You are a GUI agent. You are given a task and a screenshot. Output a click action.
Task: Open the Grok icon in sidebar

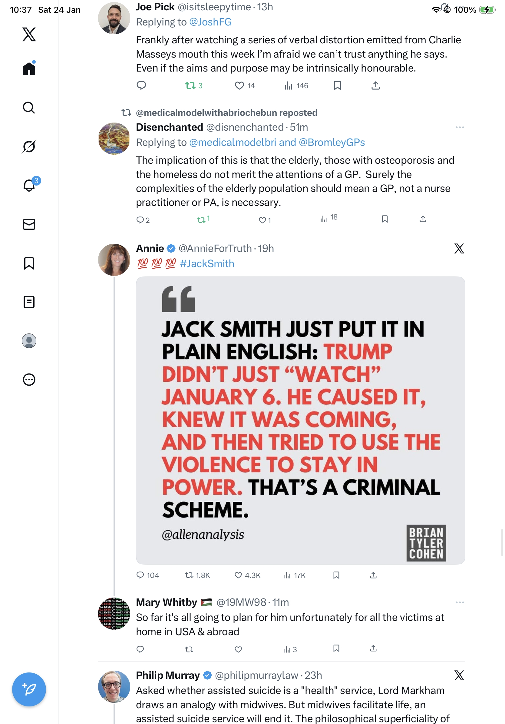(29, 146)
